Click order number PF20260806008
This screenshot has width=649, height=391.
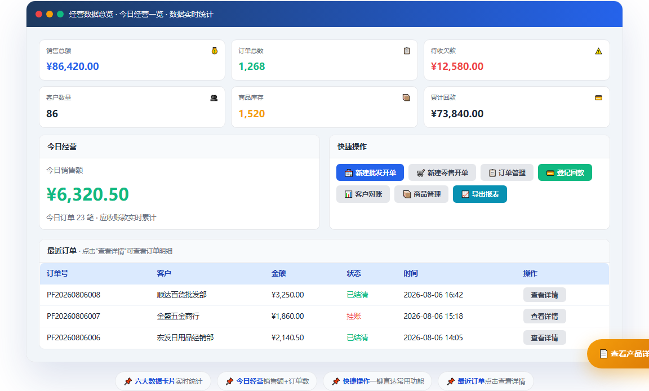(74, 295)
